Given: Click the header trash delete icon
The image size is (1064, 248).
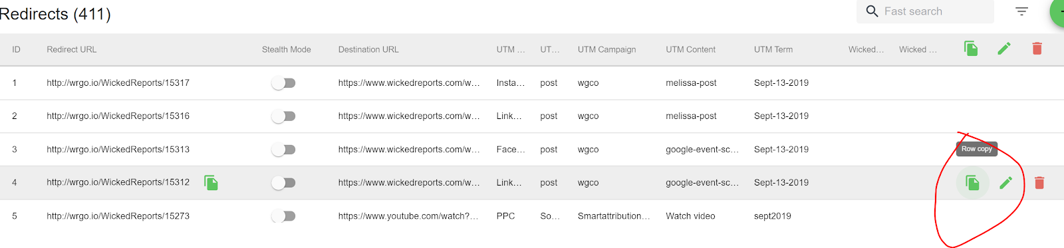Looking at the screenshot, I should pos(1037,48).
